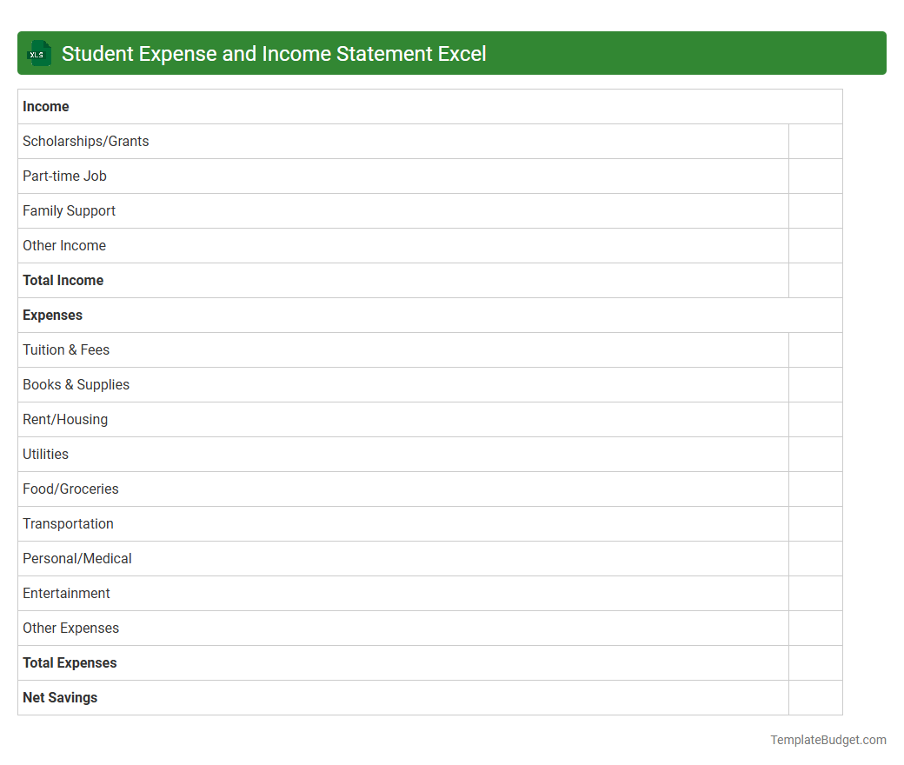Screen dimensions: 904x765
Task: Click the Expenses section header
Action: [52, 315]
